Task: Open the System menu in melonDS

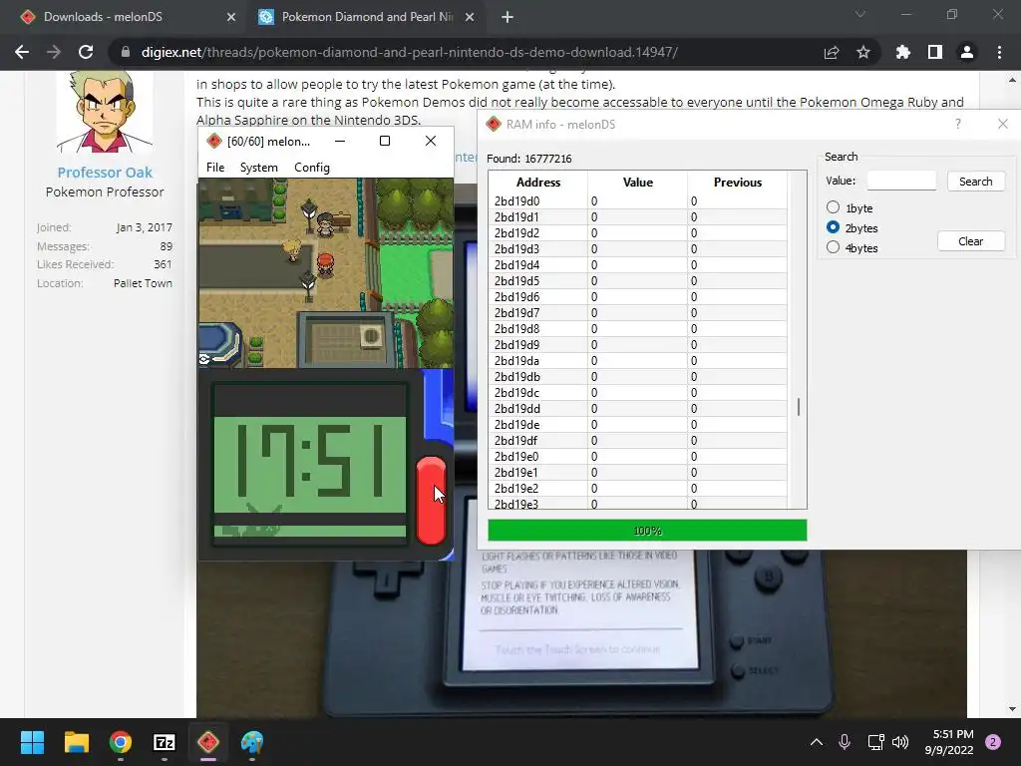Action: tap(258, 168)
